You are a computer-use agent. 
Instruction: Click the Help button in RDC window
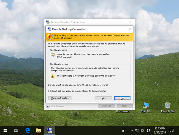coord(124,106)
